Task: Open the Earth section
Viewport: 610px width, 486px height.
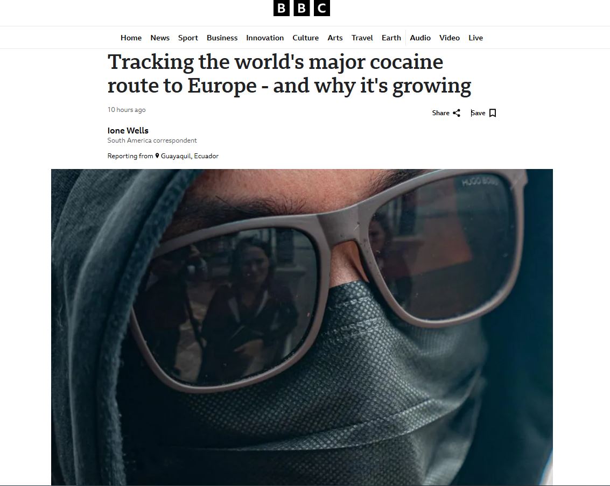Action: pos(391,38)
